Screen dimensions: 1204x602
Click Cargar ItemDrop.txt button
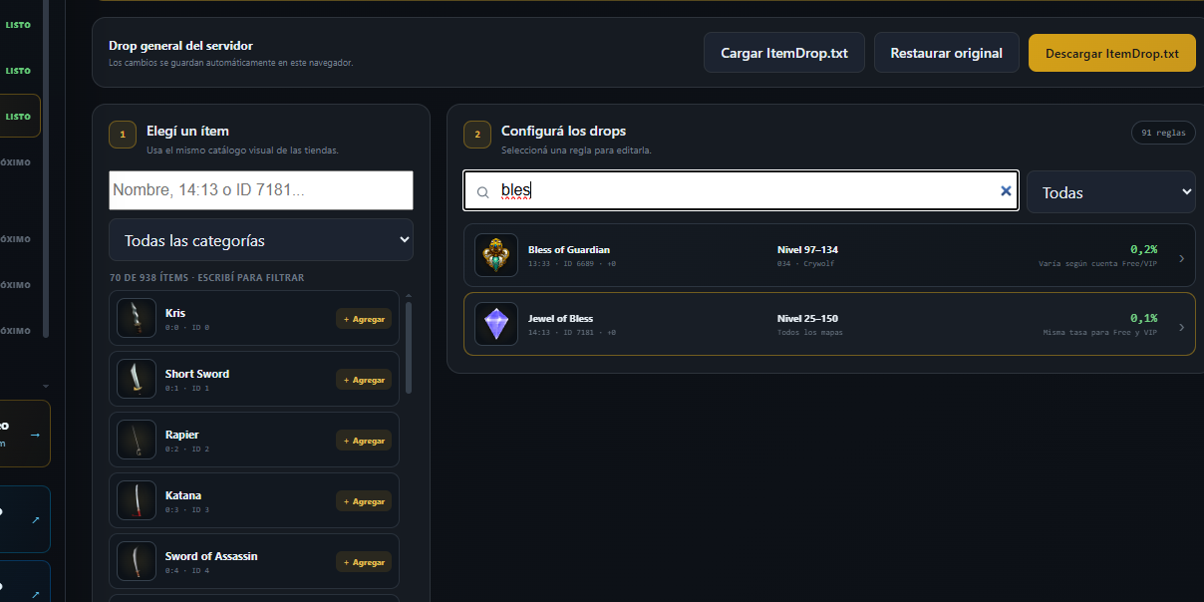coord(784,53)
